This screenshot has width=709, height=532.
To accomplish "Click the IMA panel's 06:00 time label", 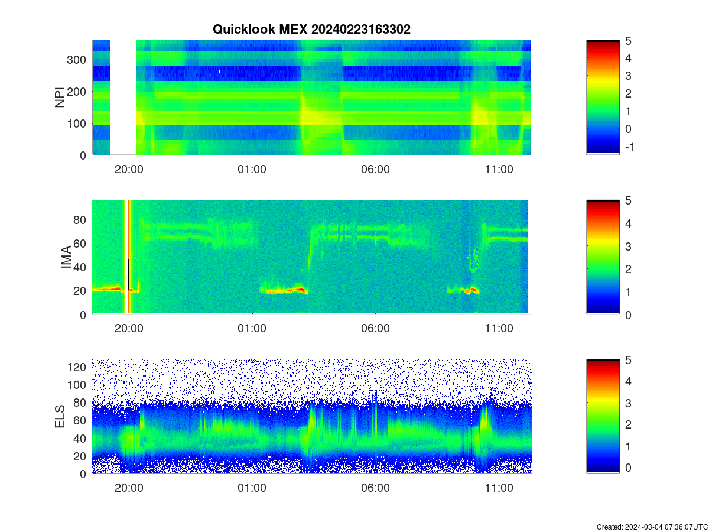I will click(376, 329).
